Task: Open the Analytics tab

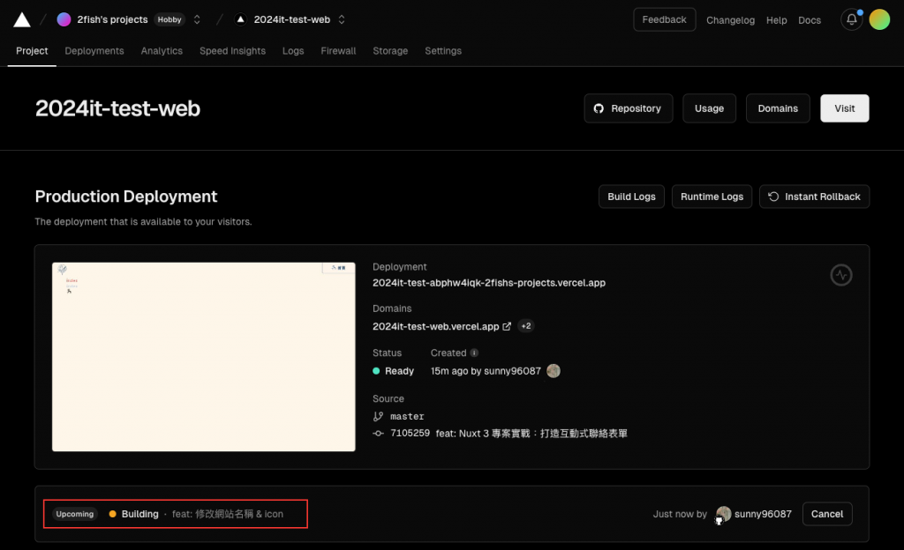Action: 162,50
